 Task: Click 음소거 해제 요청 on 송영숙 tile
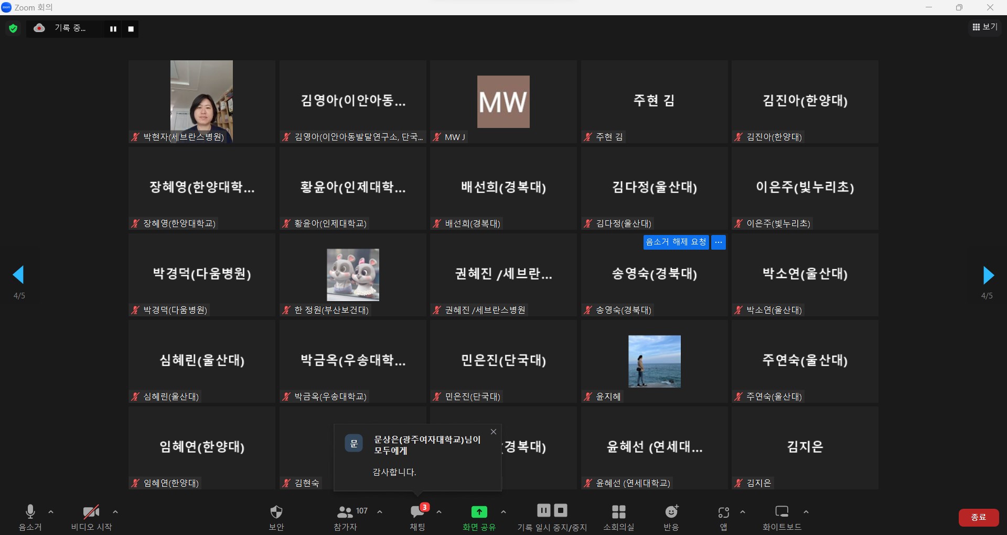coord(676,242)
